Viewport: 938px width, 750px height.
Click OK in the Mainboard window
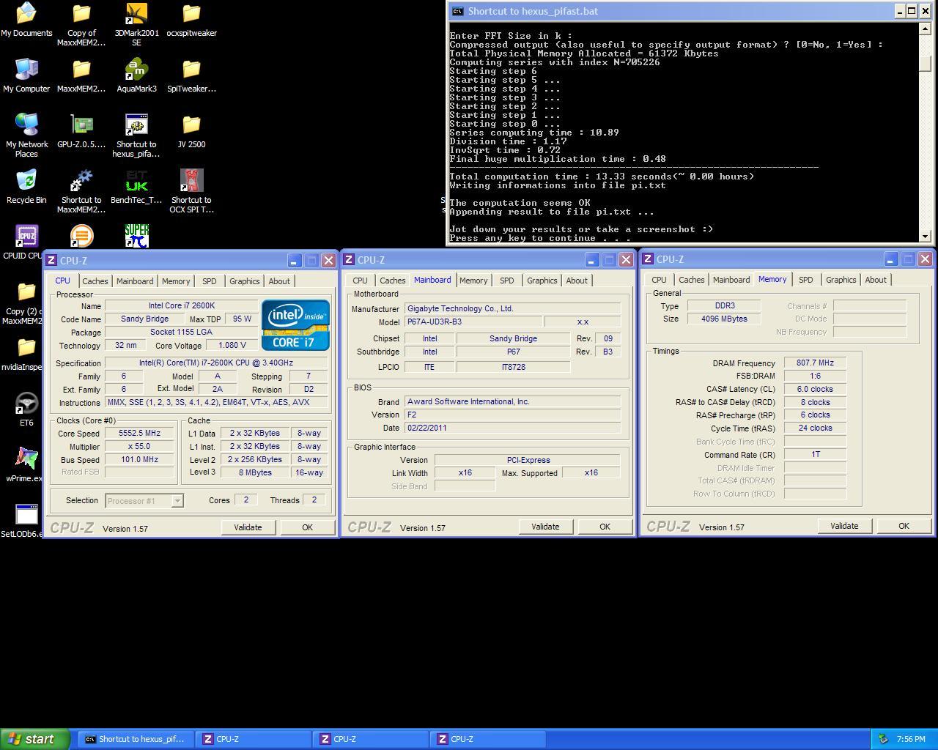tap(605, 527)
